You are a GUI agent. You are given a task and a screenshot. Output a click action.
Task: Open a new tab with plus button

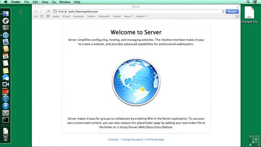[x=238, y=17]
